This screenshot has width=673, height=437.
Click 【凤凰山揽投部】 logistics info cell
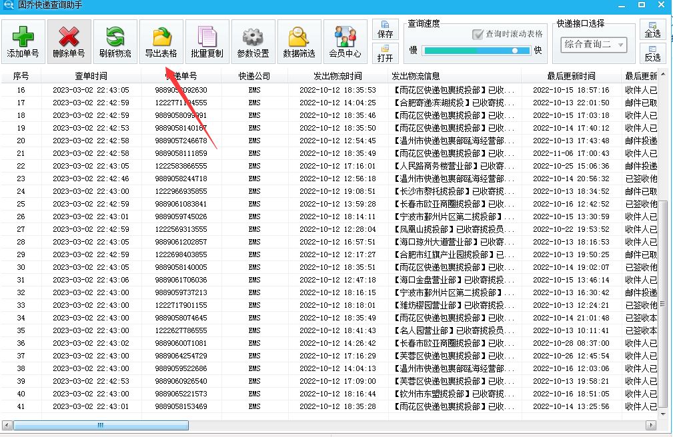(454, 229)
